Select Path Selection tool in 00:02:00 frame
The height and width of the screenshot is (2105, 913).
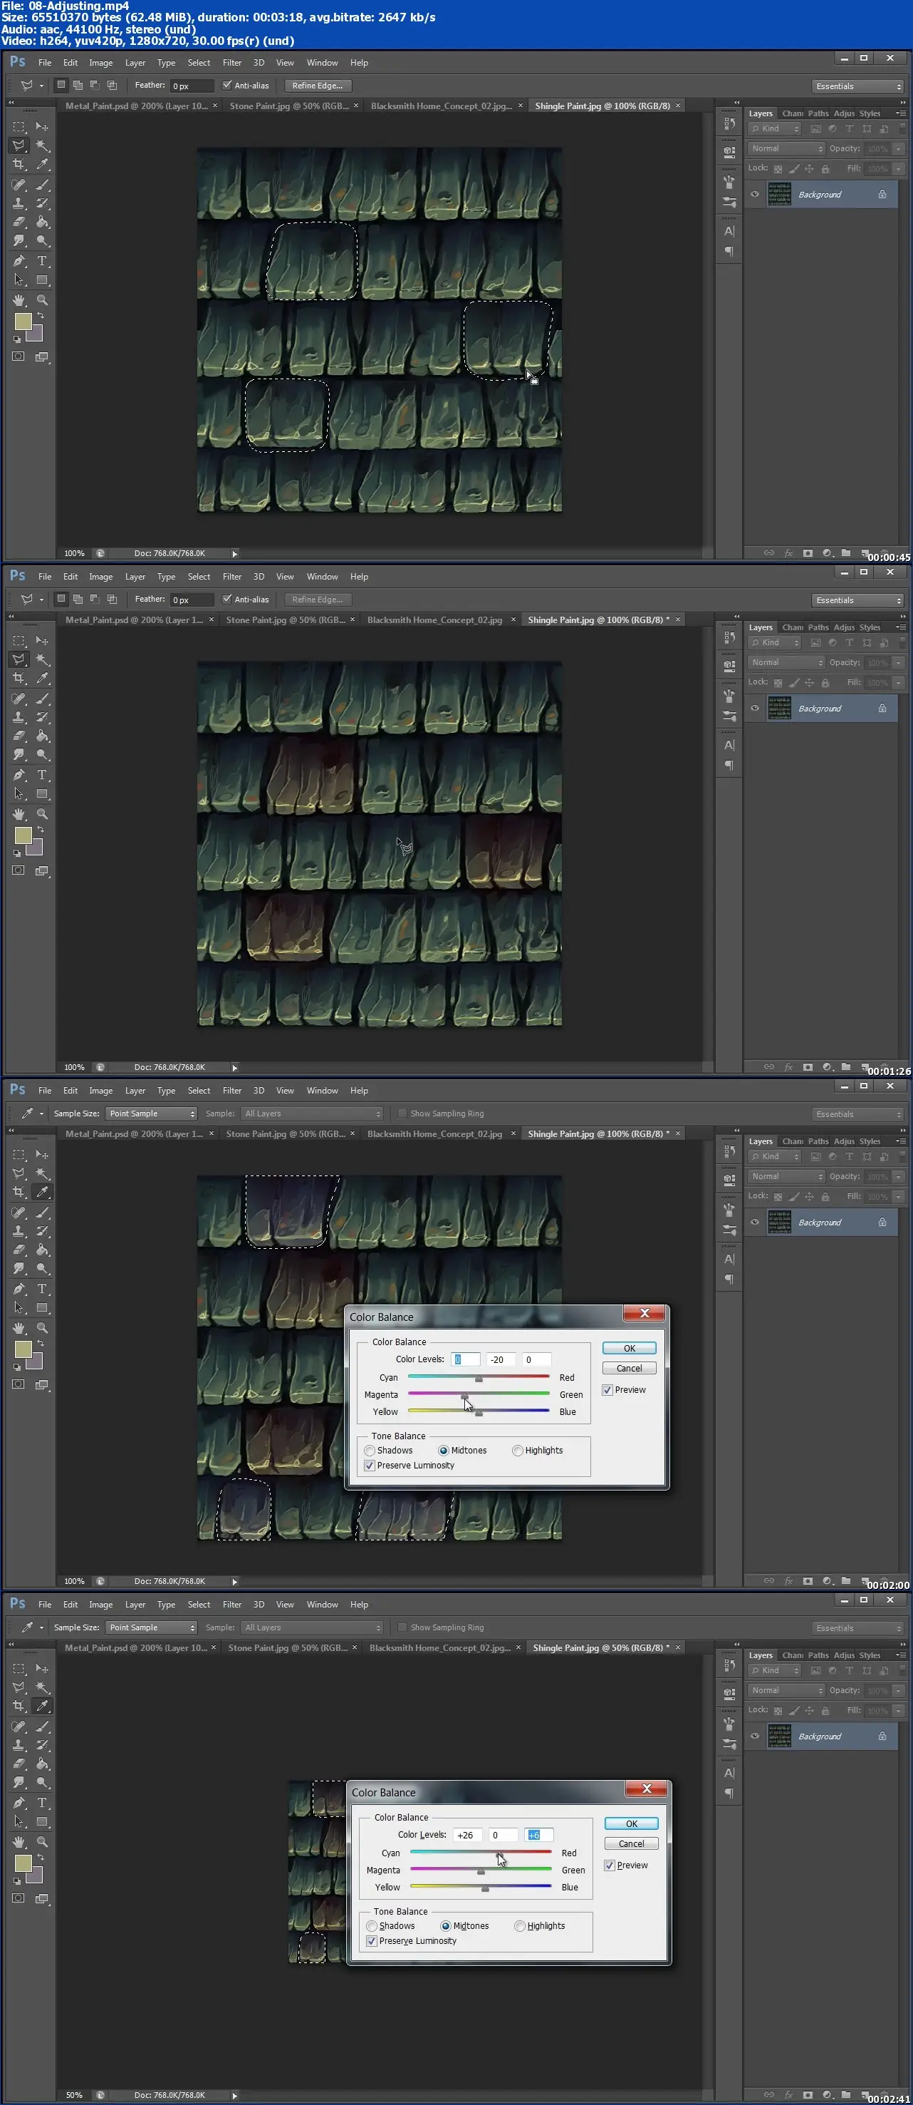coord(18,1307)
